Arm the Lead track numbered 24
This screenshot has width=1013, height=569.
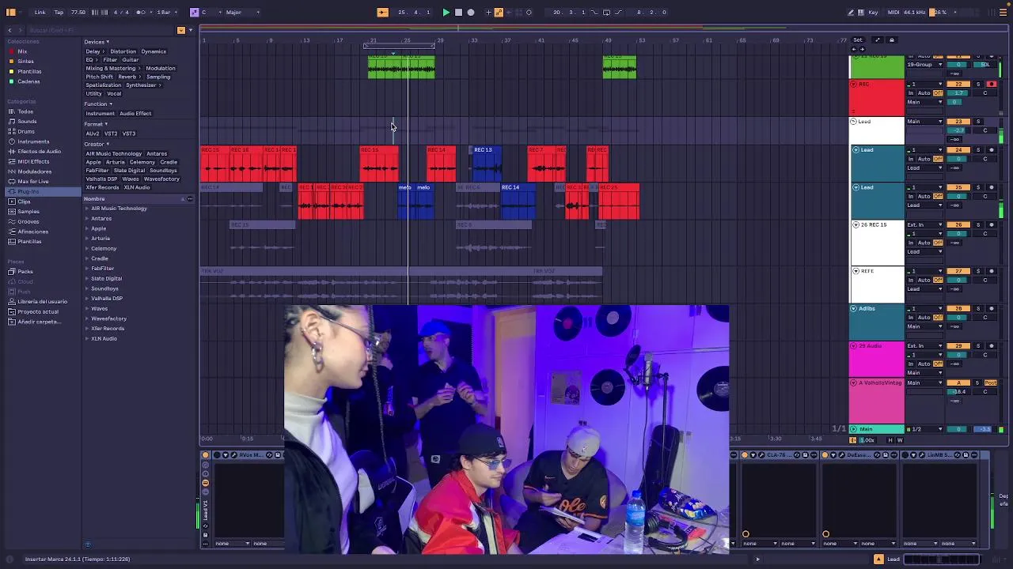(x=992, y=150)
